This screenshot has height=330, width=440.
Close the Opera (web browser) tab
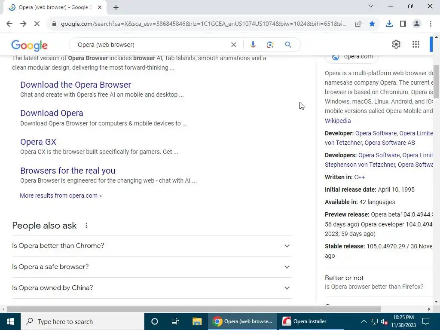[x=100, y=8]
